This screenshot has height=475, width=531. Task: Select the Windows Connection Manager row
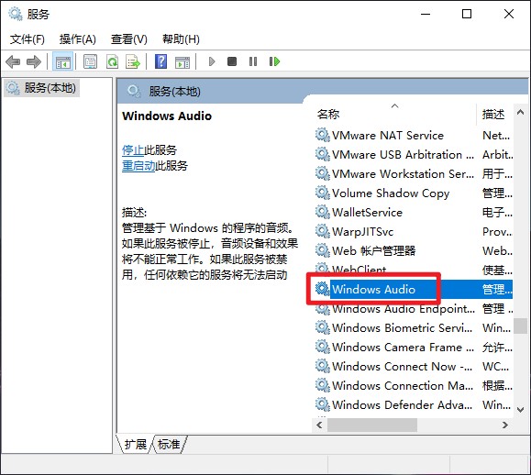[x=413, y=385]
